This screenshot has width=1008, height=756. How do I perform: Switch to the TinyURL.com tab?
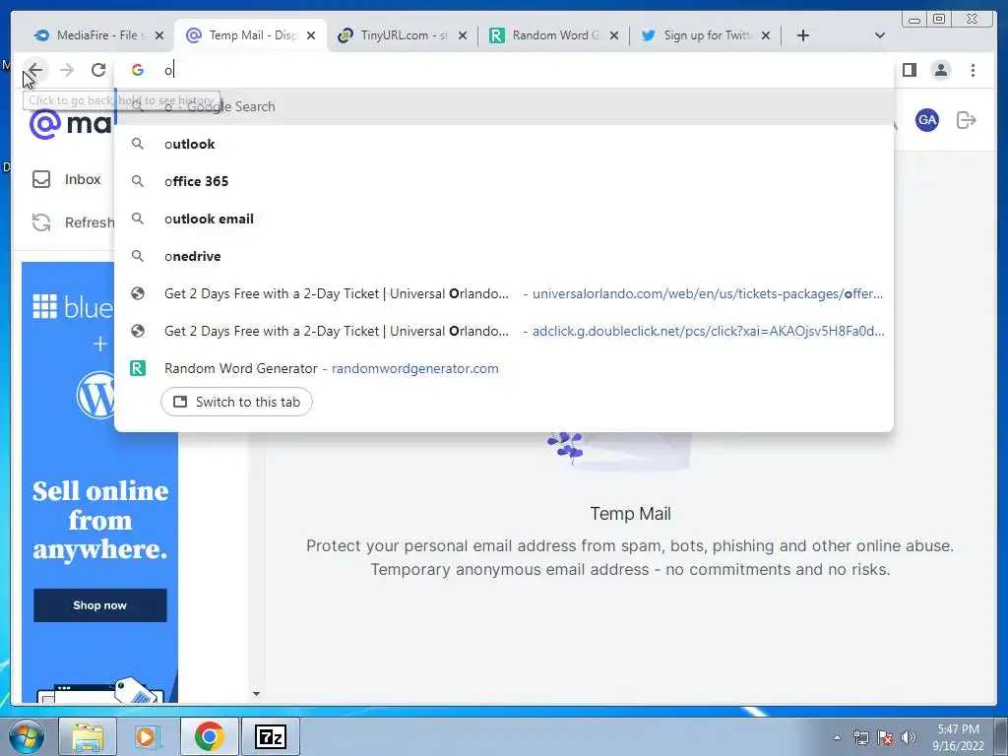click(403, 35)
